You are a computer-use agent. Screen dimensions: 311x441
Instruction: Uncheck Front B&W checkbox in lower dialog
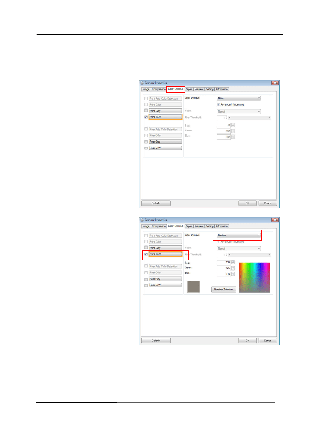(146, 254)
